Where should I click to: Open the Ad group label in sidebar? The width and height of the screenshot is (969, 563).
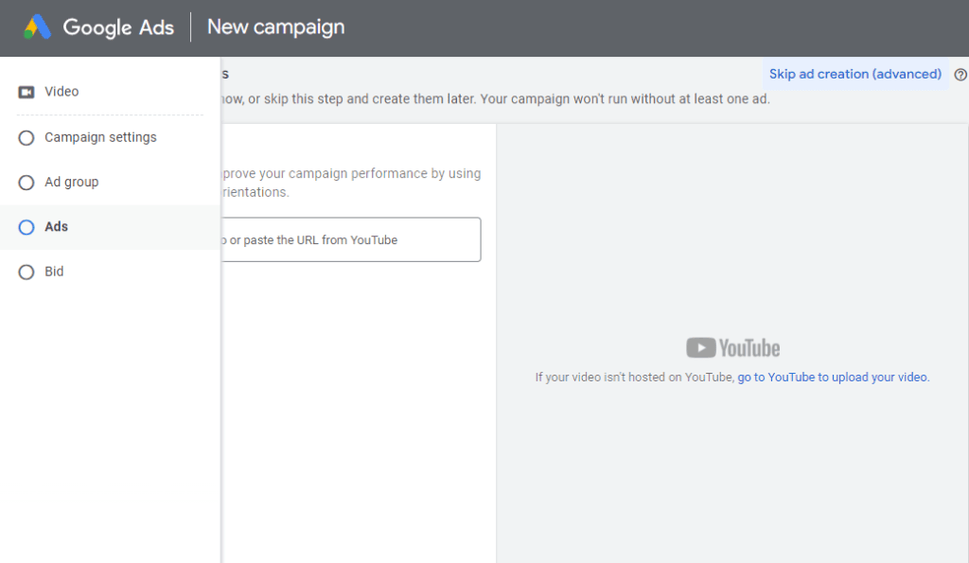click(71, 182)
